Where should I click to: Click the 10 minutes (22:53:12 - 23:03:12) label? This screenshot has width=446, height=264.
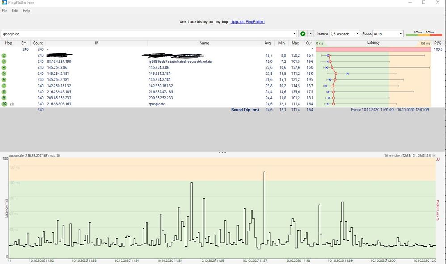[408, 156]
